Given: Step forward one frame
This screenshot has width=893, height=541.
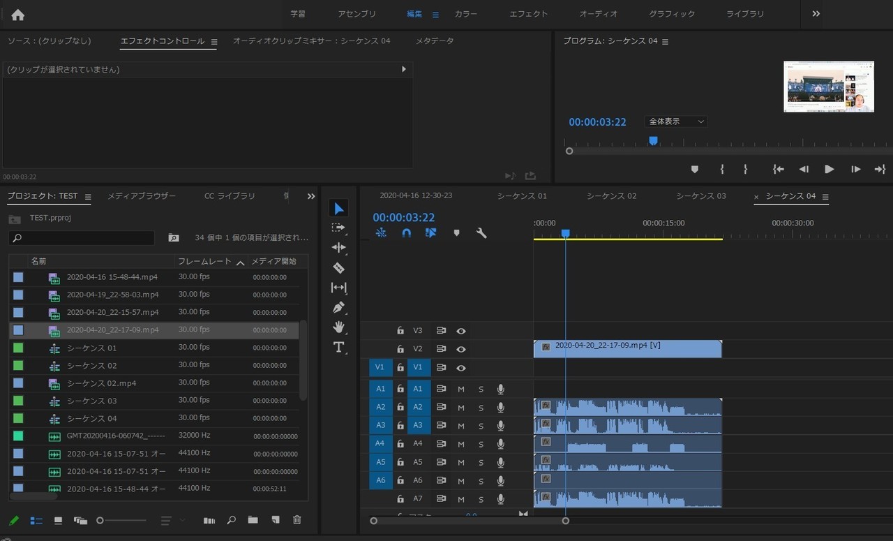Looking at the screenshot, I should 855,169.
